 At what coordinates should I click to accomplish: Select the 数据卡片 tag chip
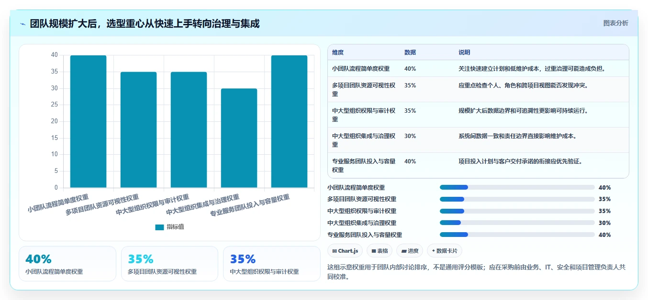445,251
